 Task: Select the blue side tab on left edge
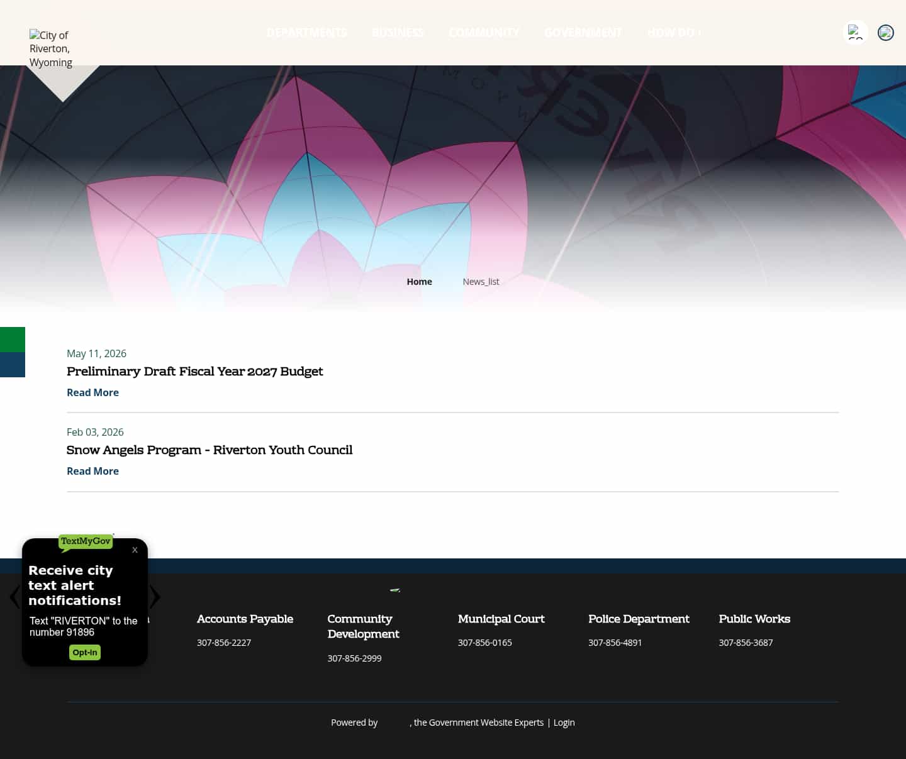pos(13,365)
